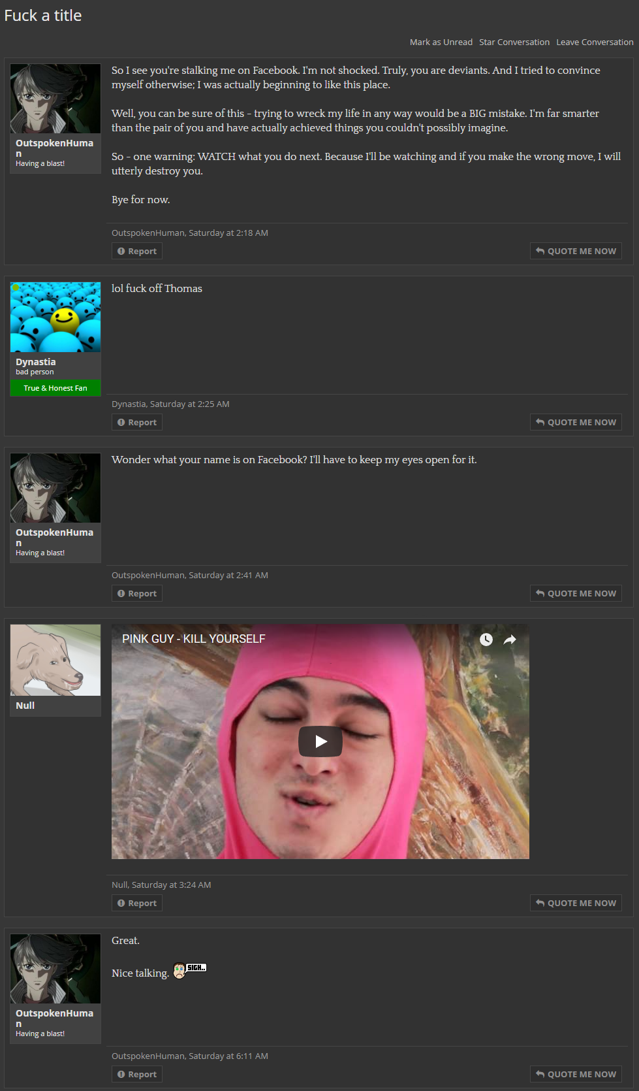Open Dynastia username profile link
Screen dimensions: 639x1091
pyautogui.click(x=36, y=362)
